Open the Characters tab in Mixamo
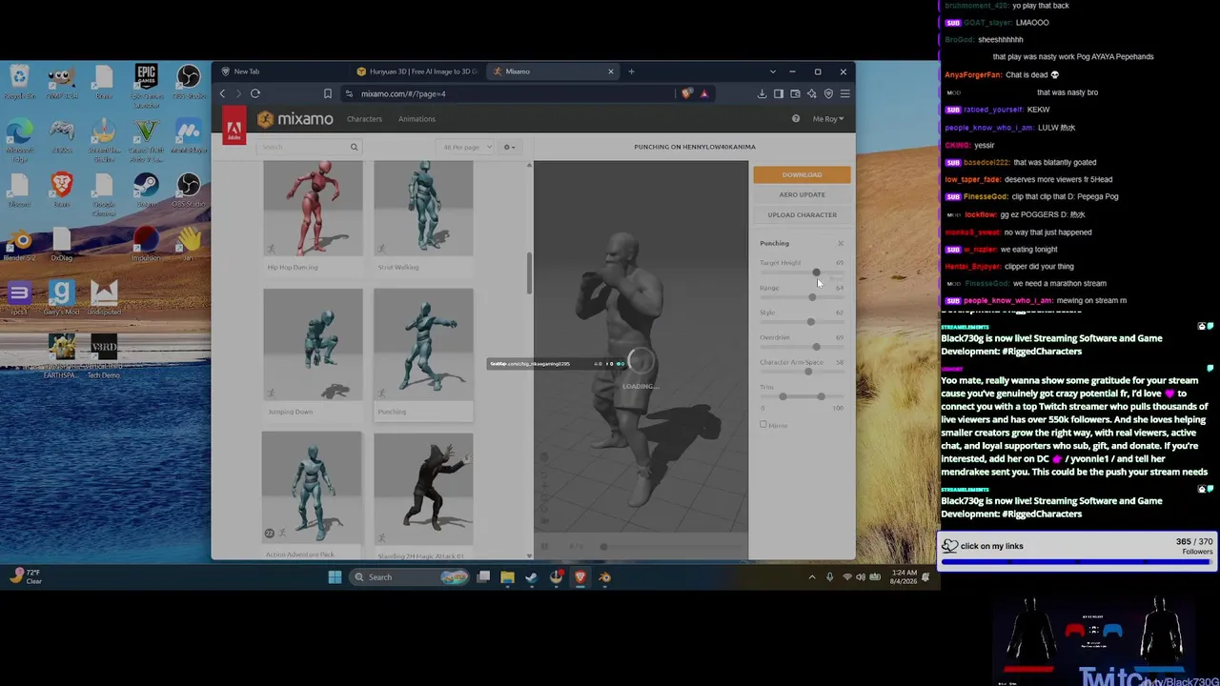The height and width of the screenshot is (686, 1220). coord(364,119)
